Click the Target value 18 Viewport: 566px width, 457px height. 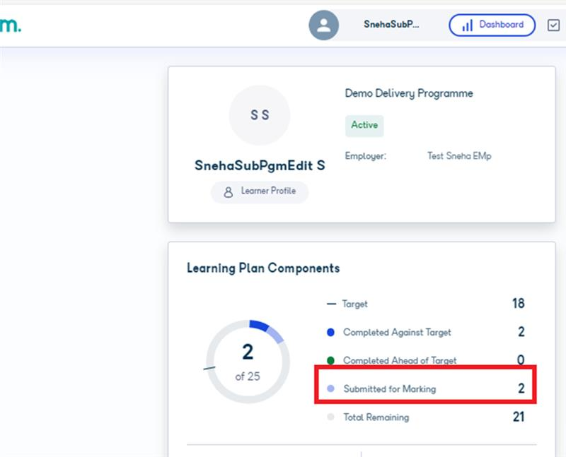519,304
